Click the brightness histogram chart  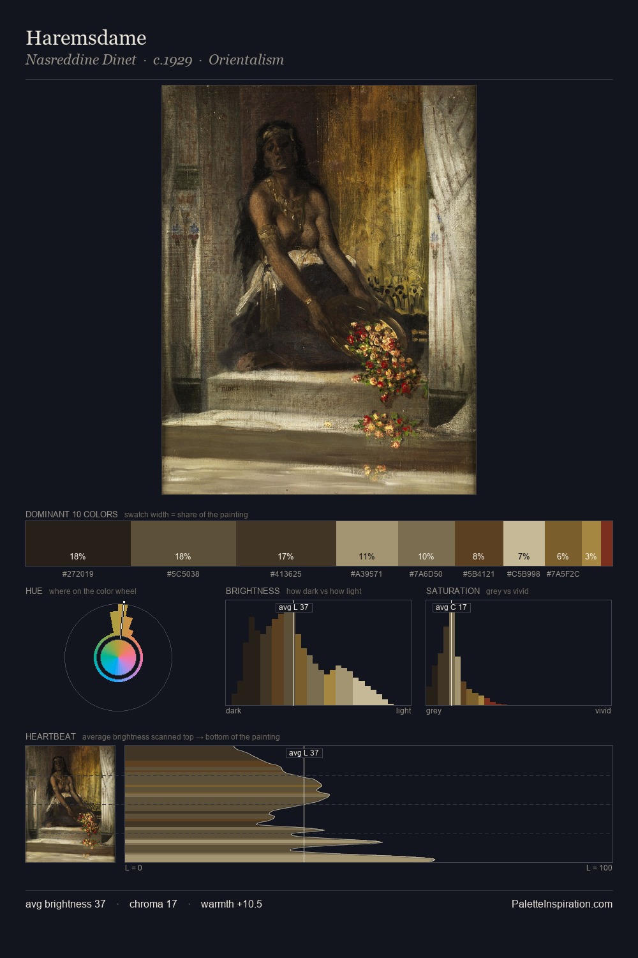pyautogui.click(x=318, y=653)
